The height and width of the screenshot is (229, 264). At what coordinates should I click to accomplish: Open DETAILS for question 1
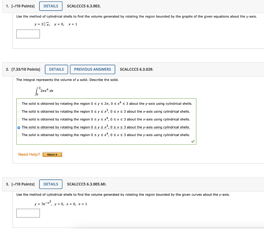point(51,6)
